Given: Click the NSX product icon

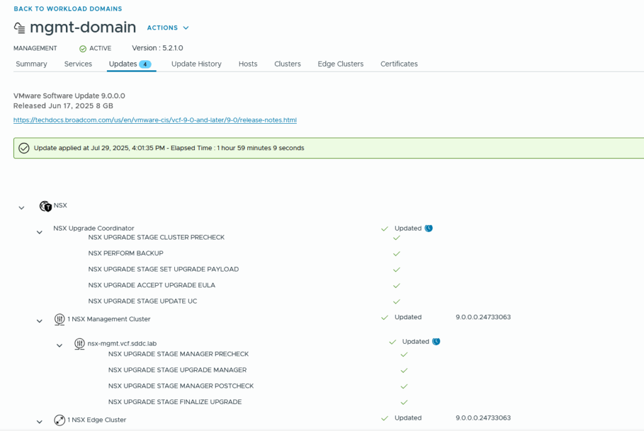Looking at the screenshot, I should (x=45, y=206).
